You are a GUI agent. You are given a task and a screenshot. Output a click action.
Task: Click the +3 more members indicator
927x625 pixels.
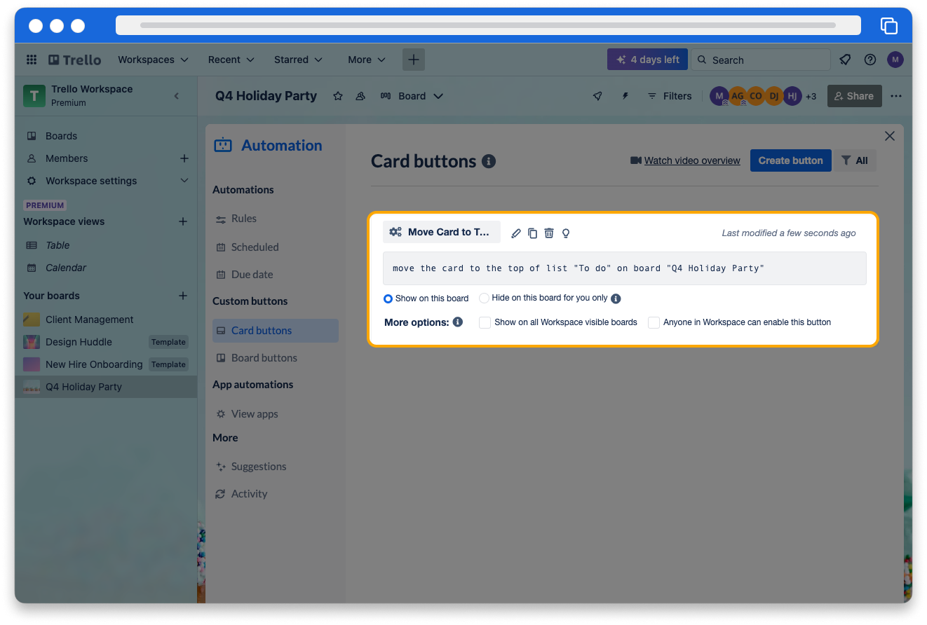[x=811, y=97]
